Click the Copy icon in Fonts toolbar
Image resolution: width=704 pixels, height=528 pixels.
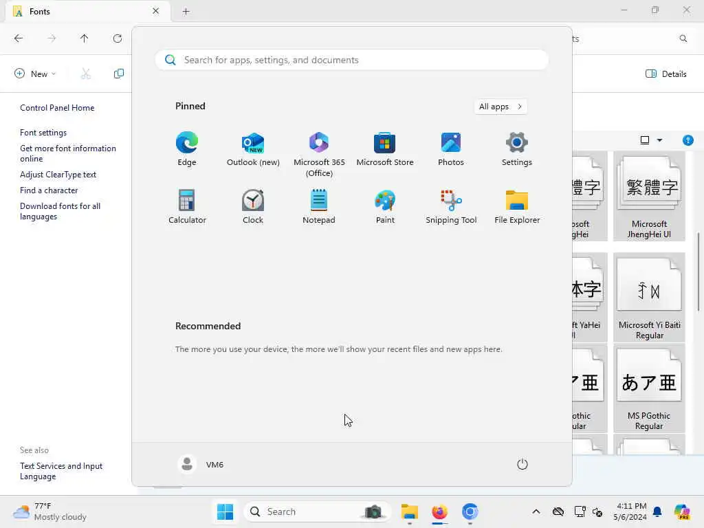pyautogui.click(x=118, y=74)
